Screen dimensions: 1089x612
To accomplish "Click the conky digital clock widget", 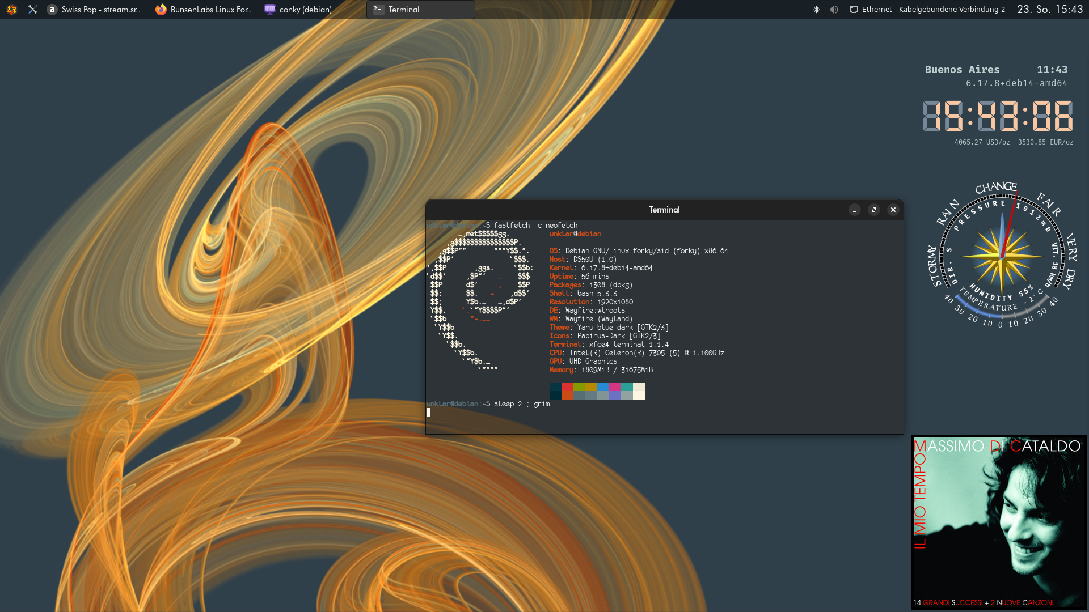I will pyautogui.click(x=997, y=116).
